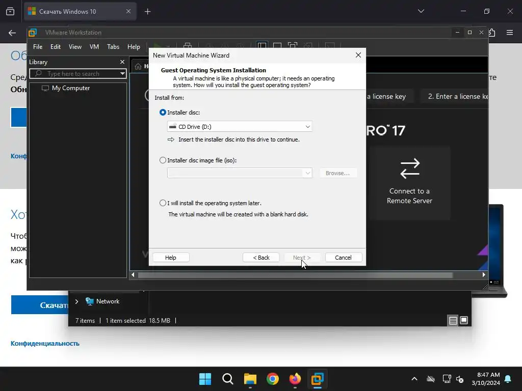Select the Installer disc radio button

(x=163, y=113)
